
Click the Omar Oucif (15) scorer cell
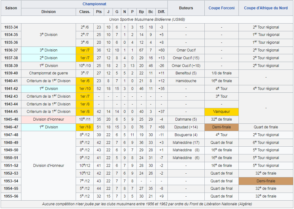(186, 58)
